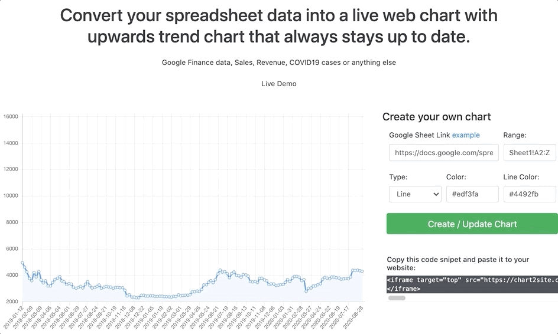
Task: Click the main page headline text
Action: (279, 26)
